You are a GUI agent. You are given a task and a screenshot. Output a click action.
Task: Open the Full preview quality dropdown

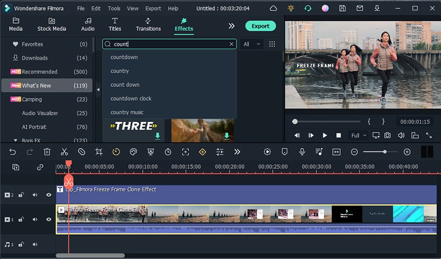click(x=358, y=135)
